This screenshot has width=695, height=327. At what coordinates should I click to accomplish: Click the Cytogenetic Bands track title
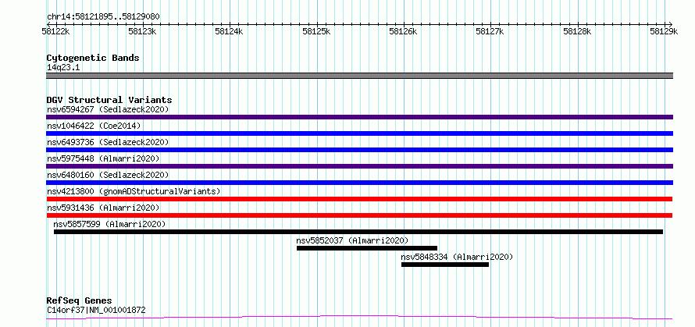(x=93, y=58)
